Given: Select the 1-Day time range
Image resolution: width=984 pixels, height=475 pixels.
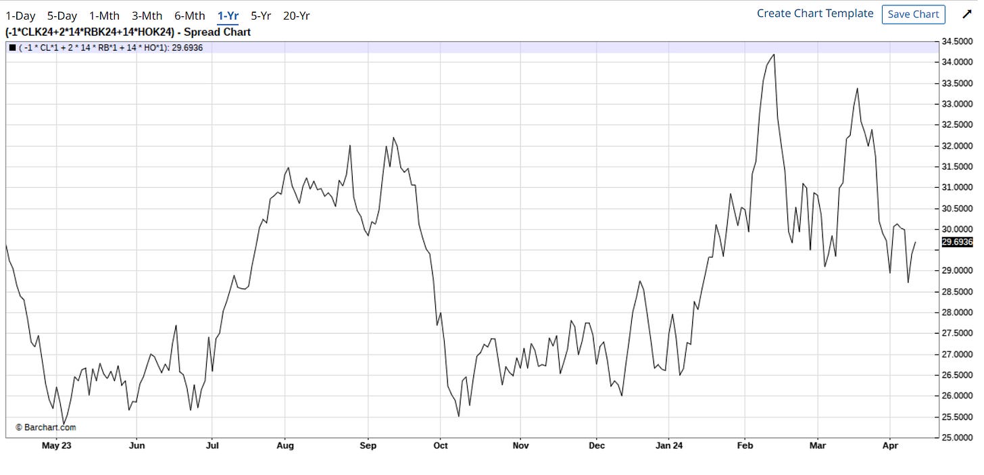Looking at the screenshot, I should (20, 16).
